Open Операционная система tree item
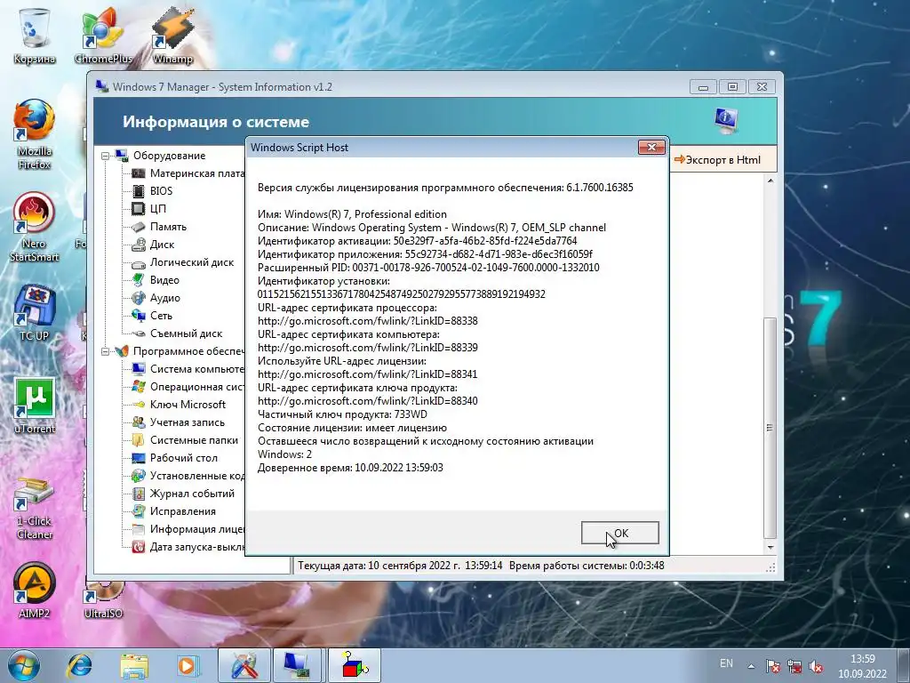This screenshot has height=683, width=910. click(196, 387)
